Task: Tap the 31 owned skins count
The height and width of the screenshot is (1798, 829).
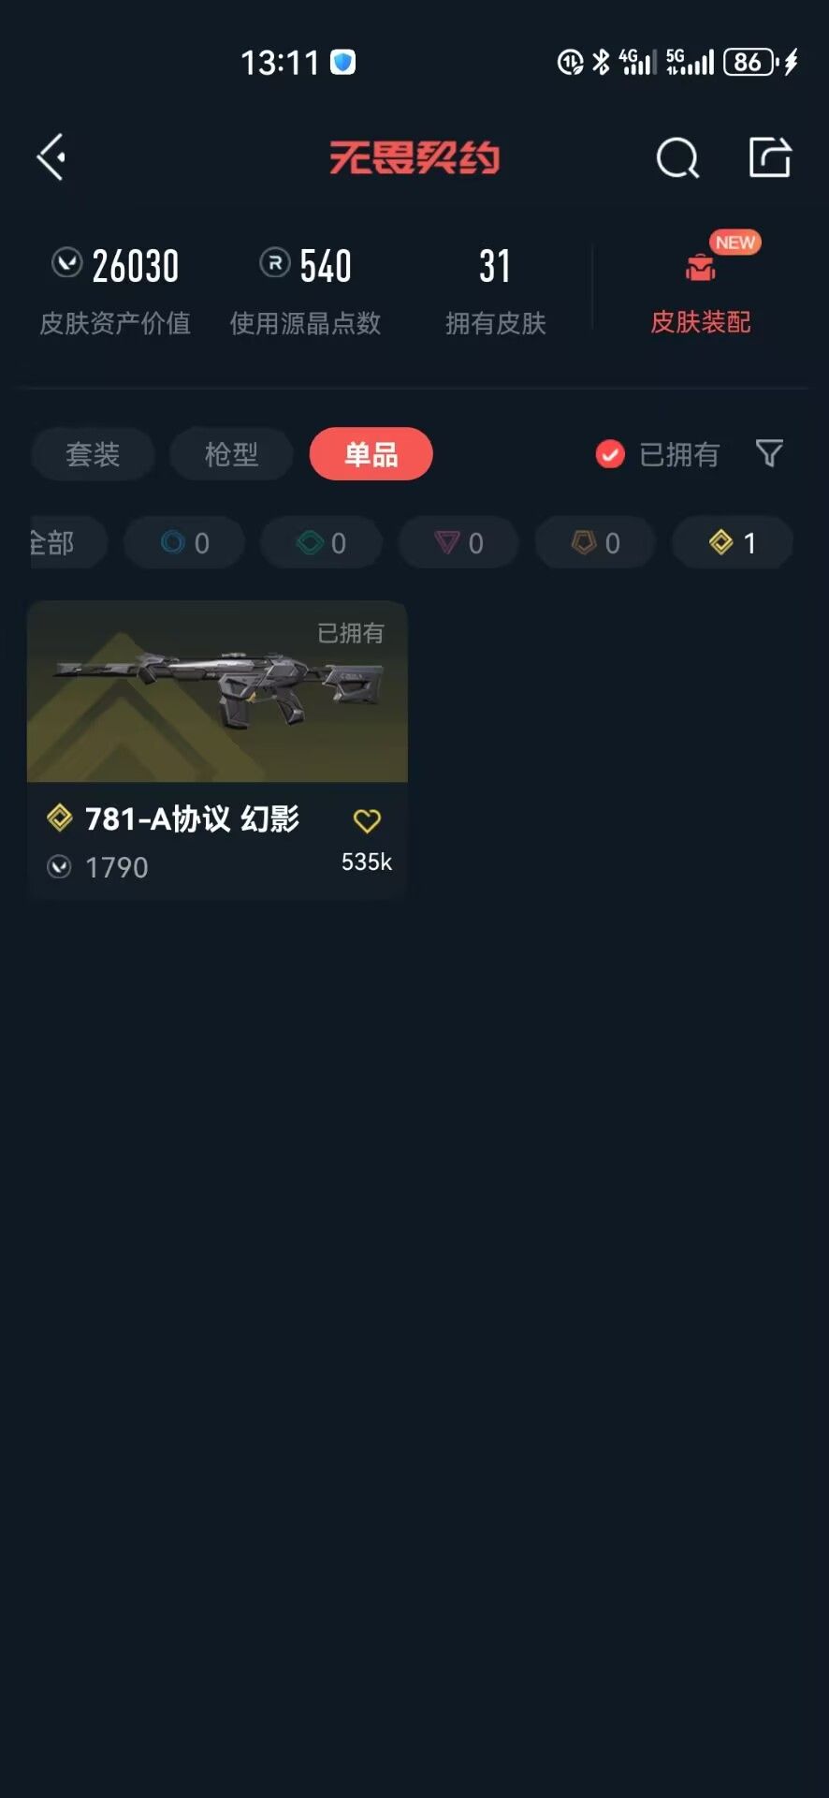Action: [495, 266]
